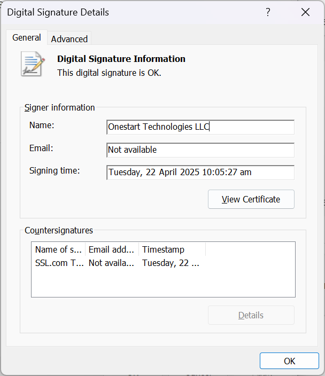Switch to the Advanced tab
This screenshot has height=376, width=325.
pyautogui.click(x=69, y=39)
